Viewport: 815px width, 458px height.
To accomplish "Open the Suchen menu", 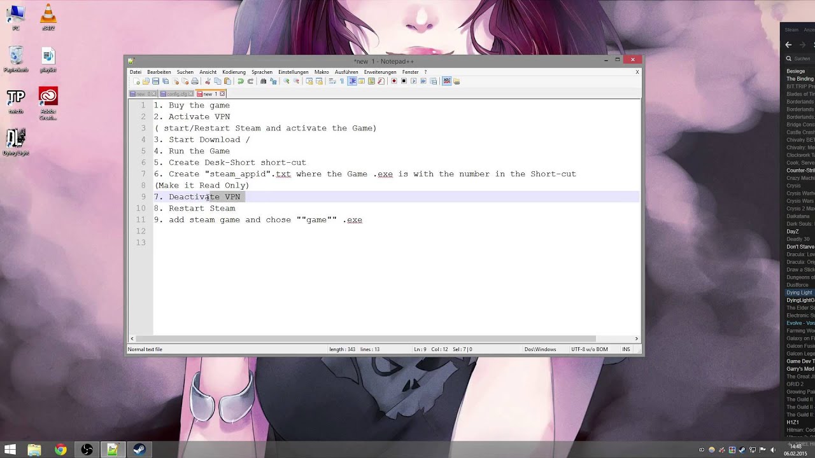I will click(x=185, y=72).
